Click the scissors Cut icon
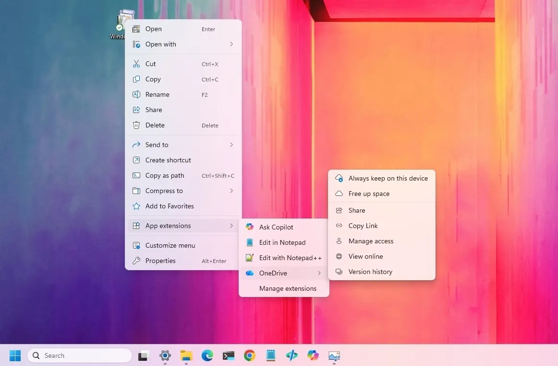The image size is (558, 366). [136, 64]
